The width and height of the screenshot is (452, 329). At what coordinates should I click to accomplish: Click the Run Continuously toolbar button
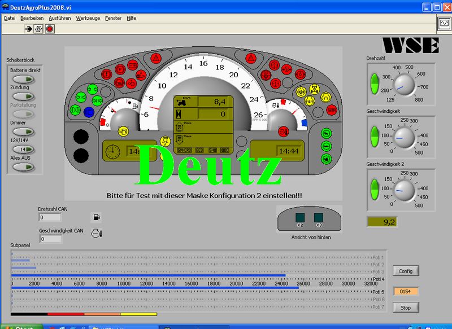(x=38, y=29)
